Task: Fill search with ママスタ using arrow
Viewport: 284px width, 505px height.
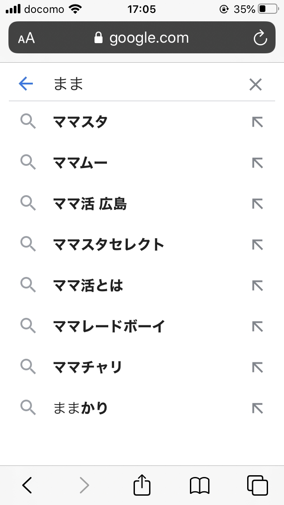Action: pos(257,122)
